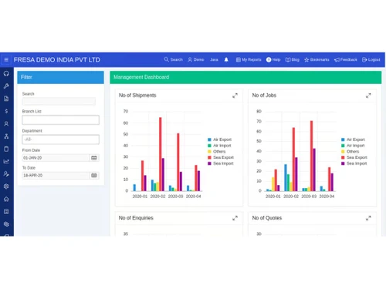Open the document icon in sidebar
386x289 pixels.
coord(6,99)
